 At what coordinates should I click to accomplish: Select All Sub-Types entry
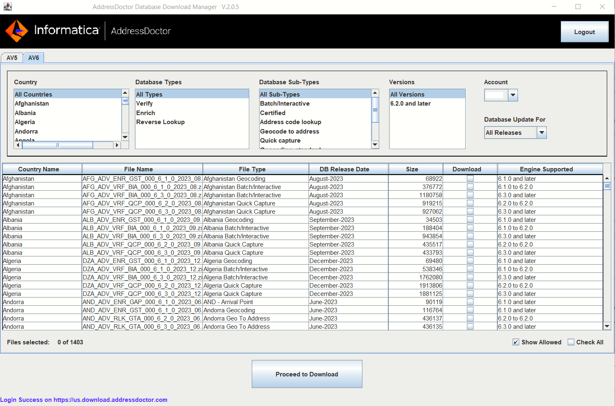click(316, 94)
